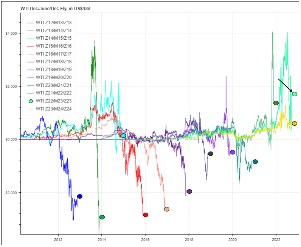301x247 pixels.
Task: Click the peach end marker near 2017
Action: click(x=167, y=209)
